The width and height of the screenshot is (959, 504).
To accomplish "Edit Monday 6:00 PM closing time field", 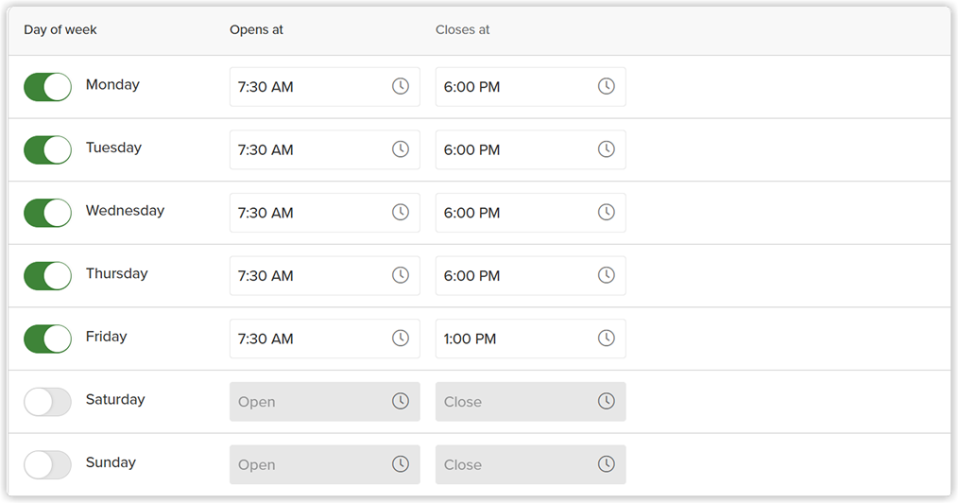I will [x=531, y=87].
